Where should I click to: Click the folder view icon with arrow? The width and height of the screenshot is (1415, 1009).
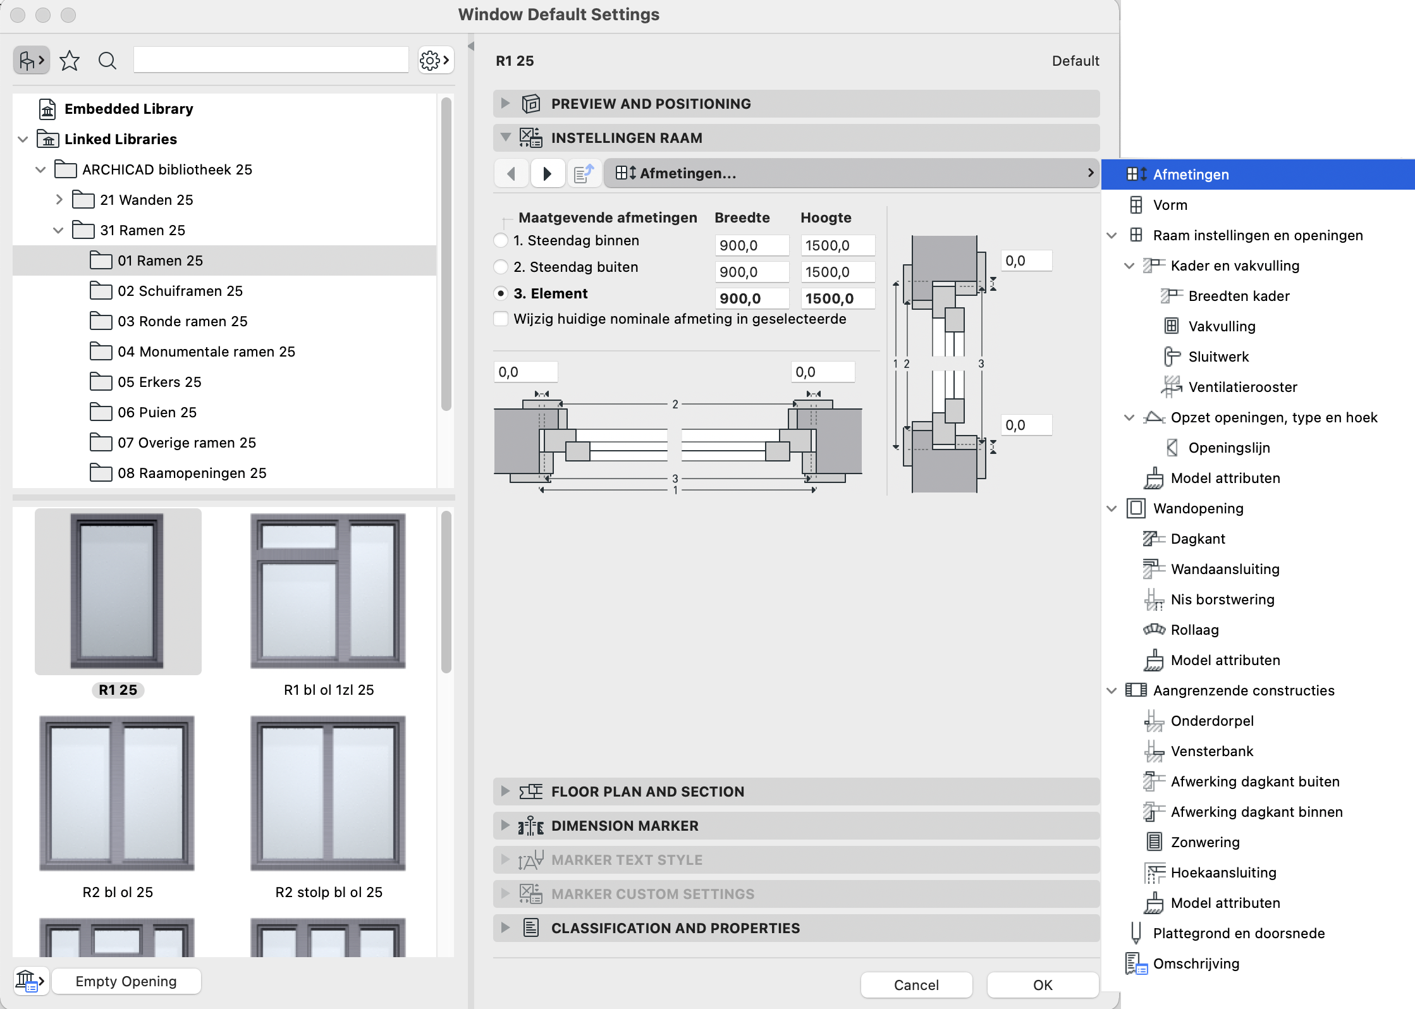[32, 61]
